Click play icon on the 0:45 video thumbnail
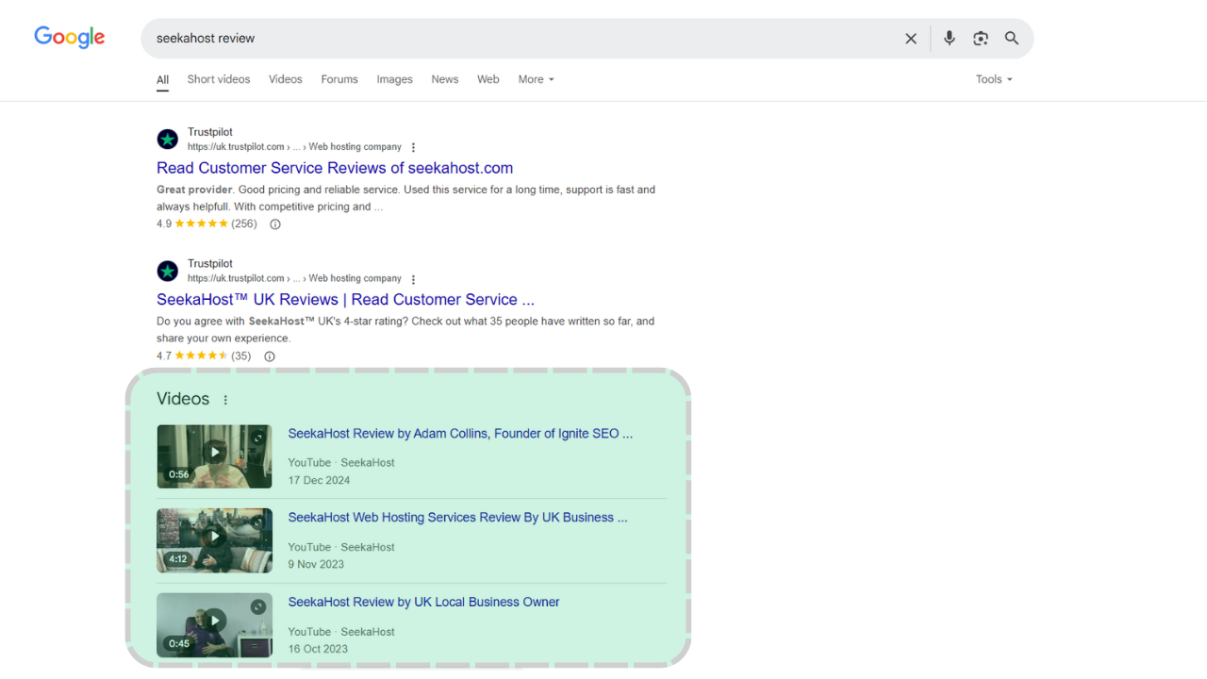Image resolution: width=1207 pixels, height=679 pixels. [x=215, y=621]
